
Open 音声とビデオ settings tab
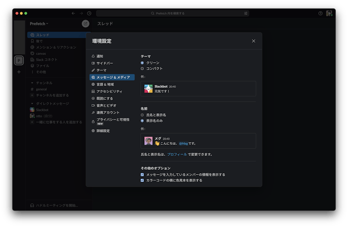(112, 105)
